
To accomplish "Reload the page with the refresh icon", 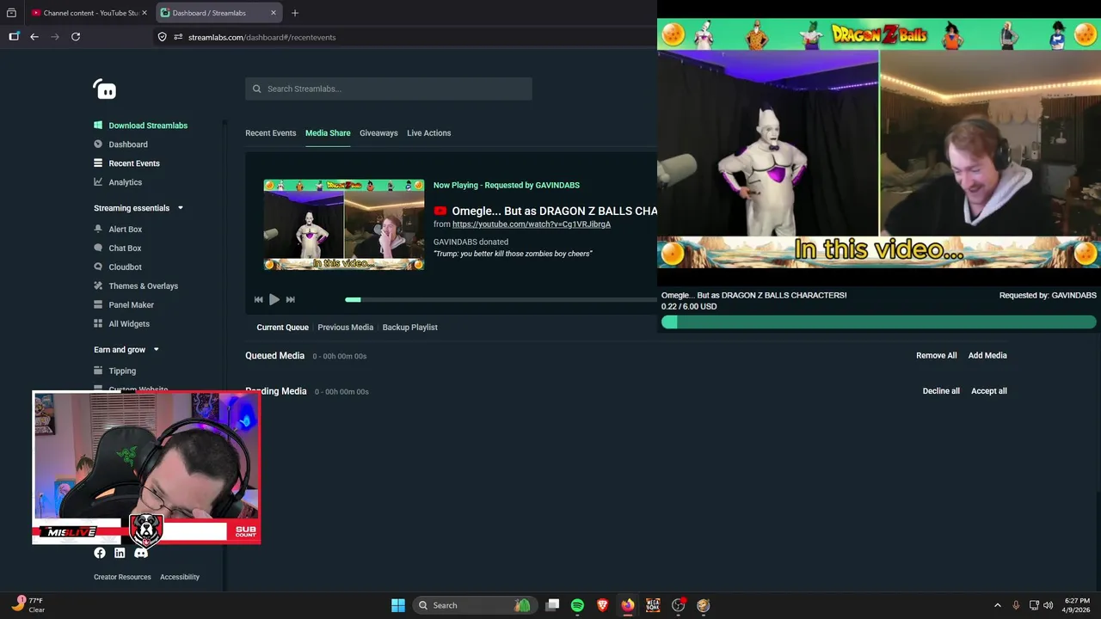I will tap(76, 37).
